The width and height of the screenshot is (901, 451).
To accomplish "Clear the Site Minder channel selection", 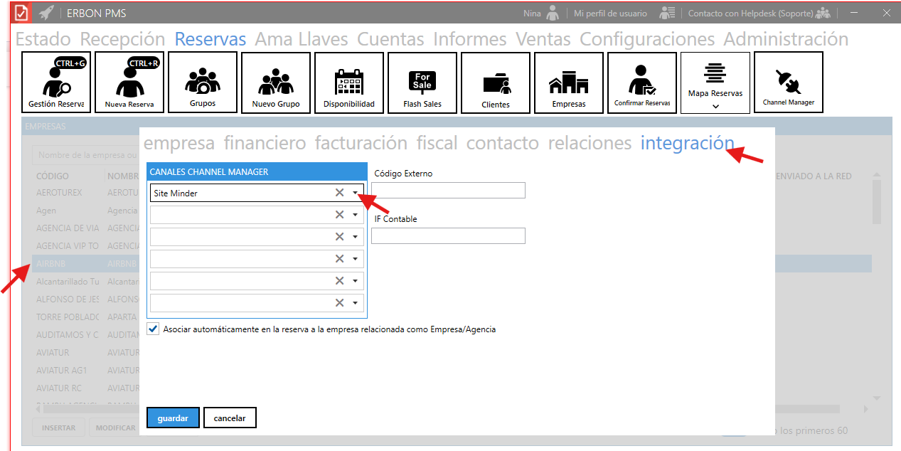I will (339, 193).
